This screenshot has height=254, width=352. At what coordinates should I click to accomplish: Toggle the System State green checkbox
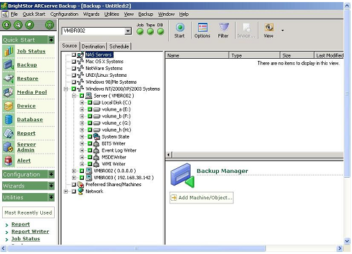(x=90, y=136)
